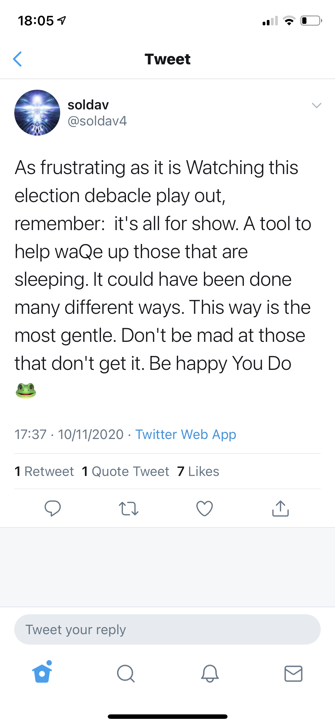Click the Twitter Web App link
Viewport: 335px width, 726px height.
186,435
